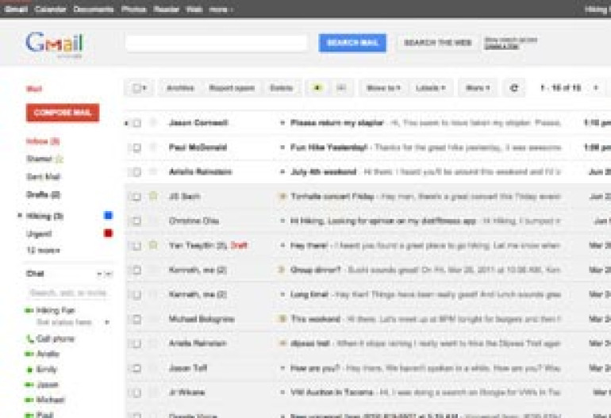611x418 pixels.
Task: Click the red color swatch beside Urgent label
Action: click(x=109, y=233)
